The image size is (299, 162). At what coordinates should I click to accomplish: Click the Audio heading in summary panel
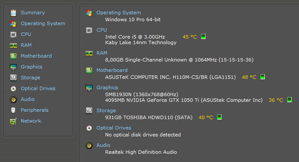tap(103, 145)
